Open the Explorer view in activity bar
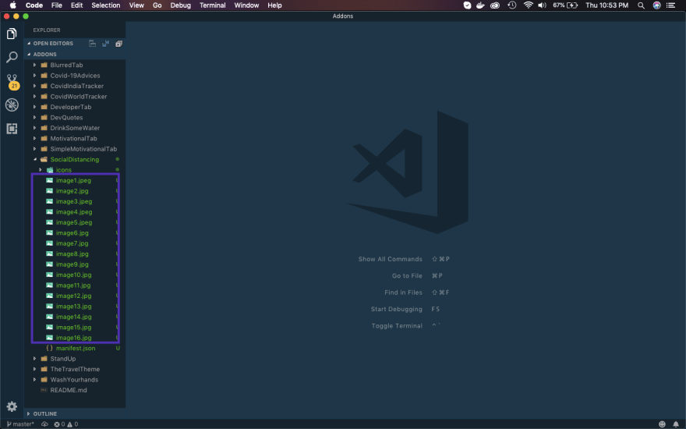 pos(12,34)
